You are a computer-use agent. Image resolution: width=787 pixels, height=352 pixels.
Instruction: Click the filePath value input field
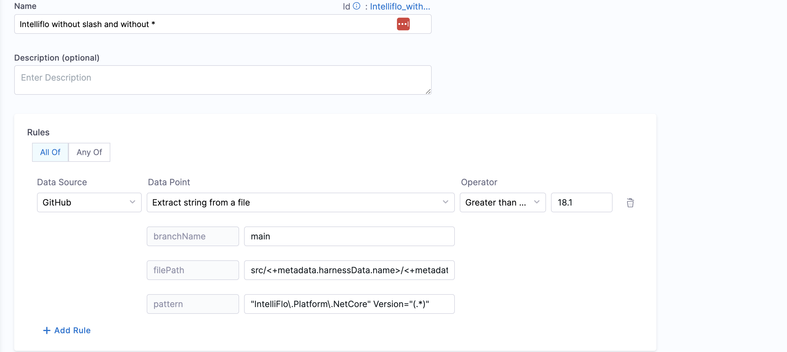pos(349,270)
